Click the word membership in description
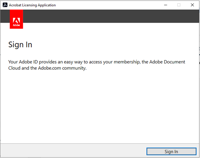 click(127, 62)
